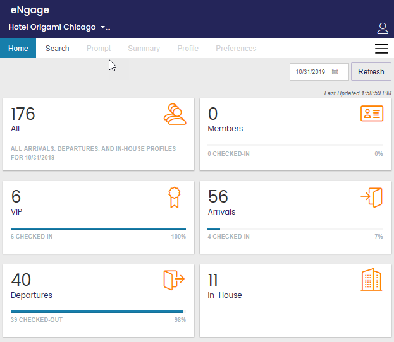Click the Members ID card icon
Viewport: 394px width, 342px height.
[x=372, y=114]
